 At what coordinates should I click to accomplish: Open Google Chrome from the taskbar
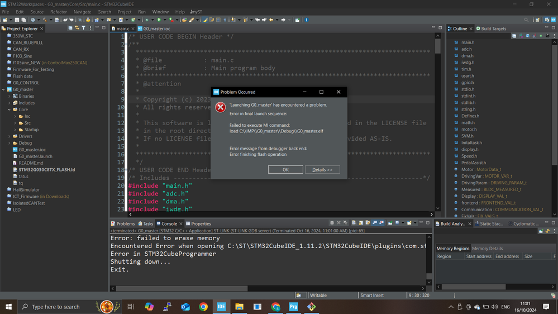click(203, 307)
